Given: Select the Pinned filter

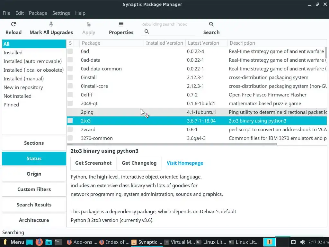Looking at the screenshot, I should [34, 105].
